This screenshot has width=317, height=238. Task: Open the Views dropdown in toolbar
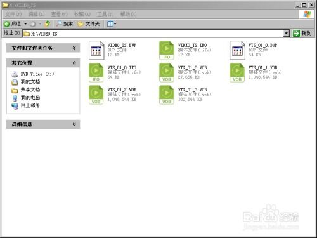(x=112, y=24)
